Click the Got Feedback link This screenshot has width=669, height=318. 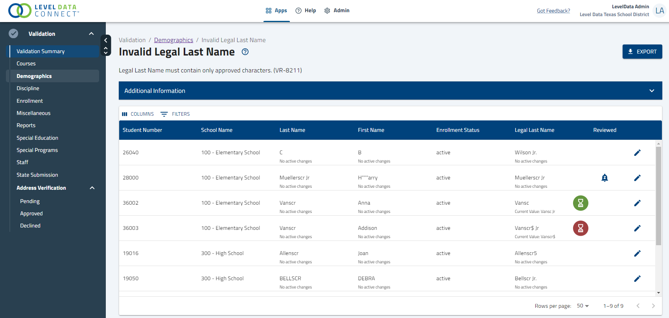553,11
